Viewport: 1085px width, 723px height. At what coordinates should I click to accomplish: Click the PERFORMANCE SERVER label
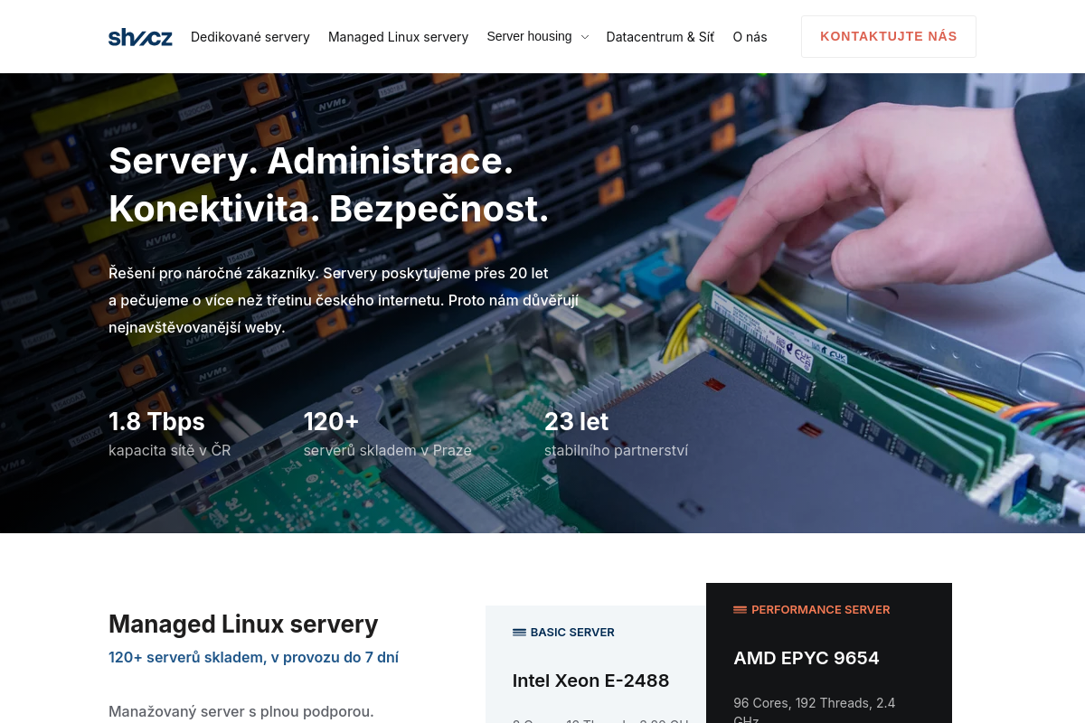coord(821,610)
